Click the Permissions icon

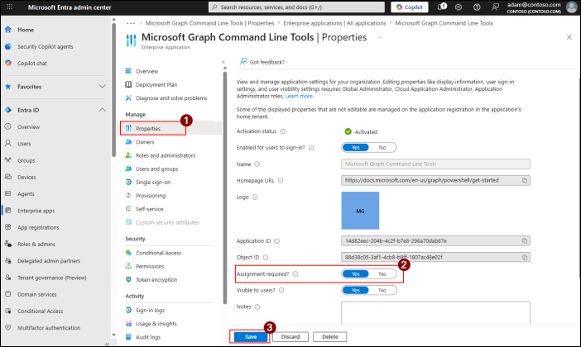[128, 266]
